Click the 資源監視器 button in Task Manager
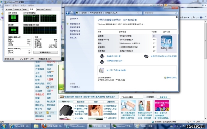The width and height of the screenshot is (207, 129). click(46, 52)
